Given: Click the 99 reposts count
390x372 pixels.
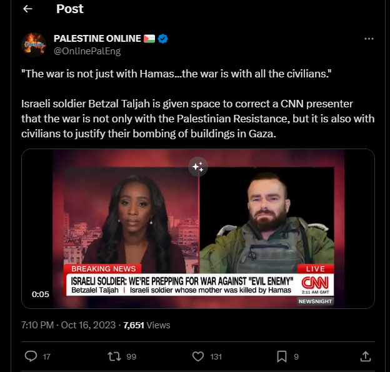Looking at the screenshot, I should (131, 356).
